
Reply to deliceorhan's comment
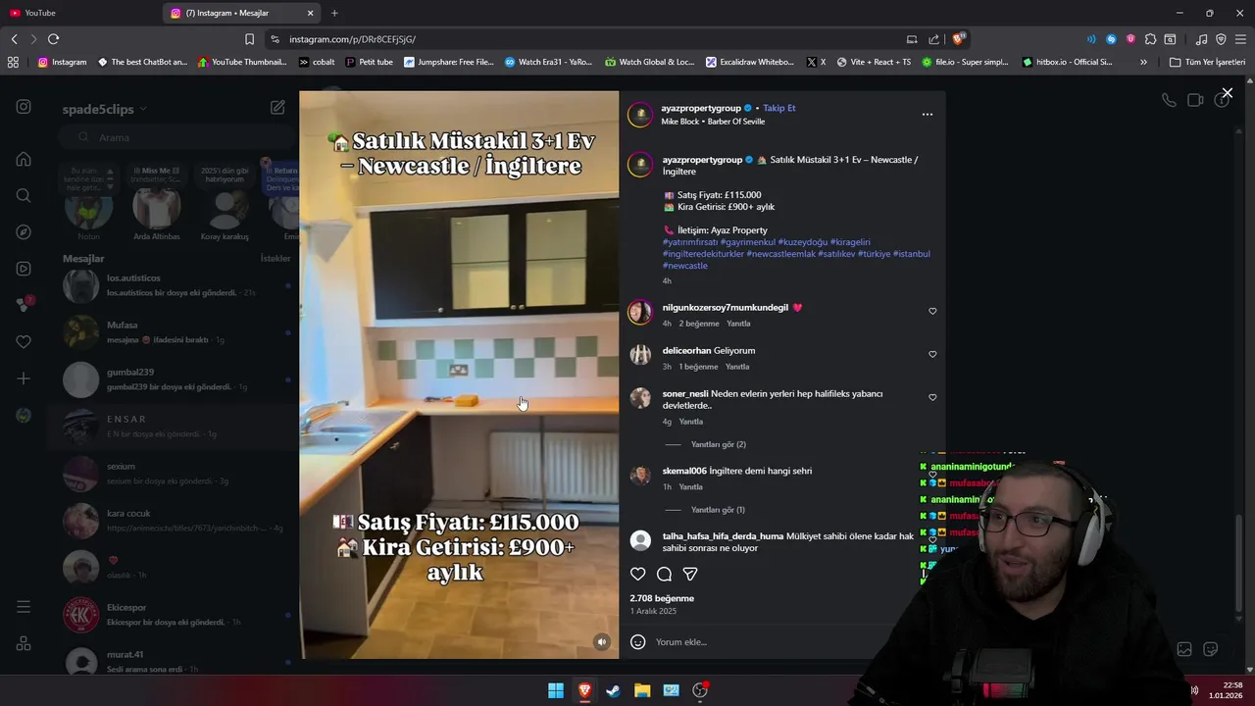[737, 367]
